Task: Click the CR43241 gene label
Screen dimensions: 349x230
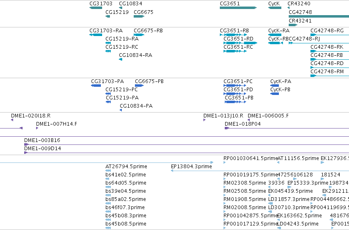Action: coord(300,20)
